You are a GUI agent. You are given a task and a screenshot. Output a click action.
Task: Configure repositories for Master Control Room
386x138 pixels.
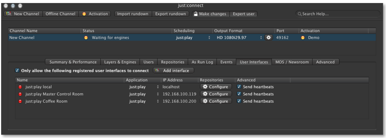tap(216, 94)
